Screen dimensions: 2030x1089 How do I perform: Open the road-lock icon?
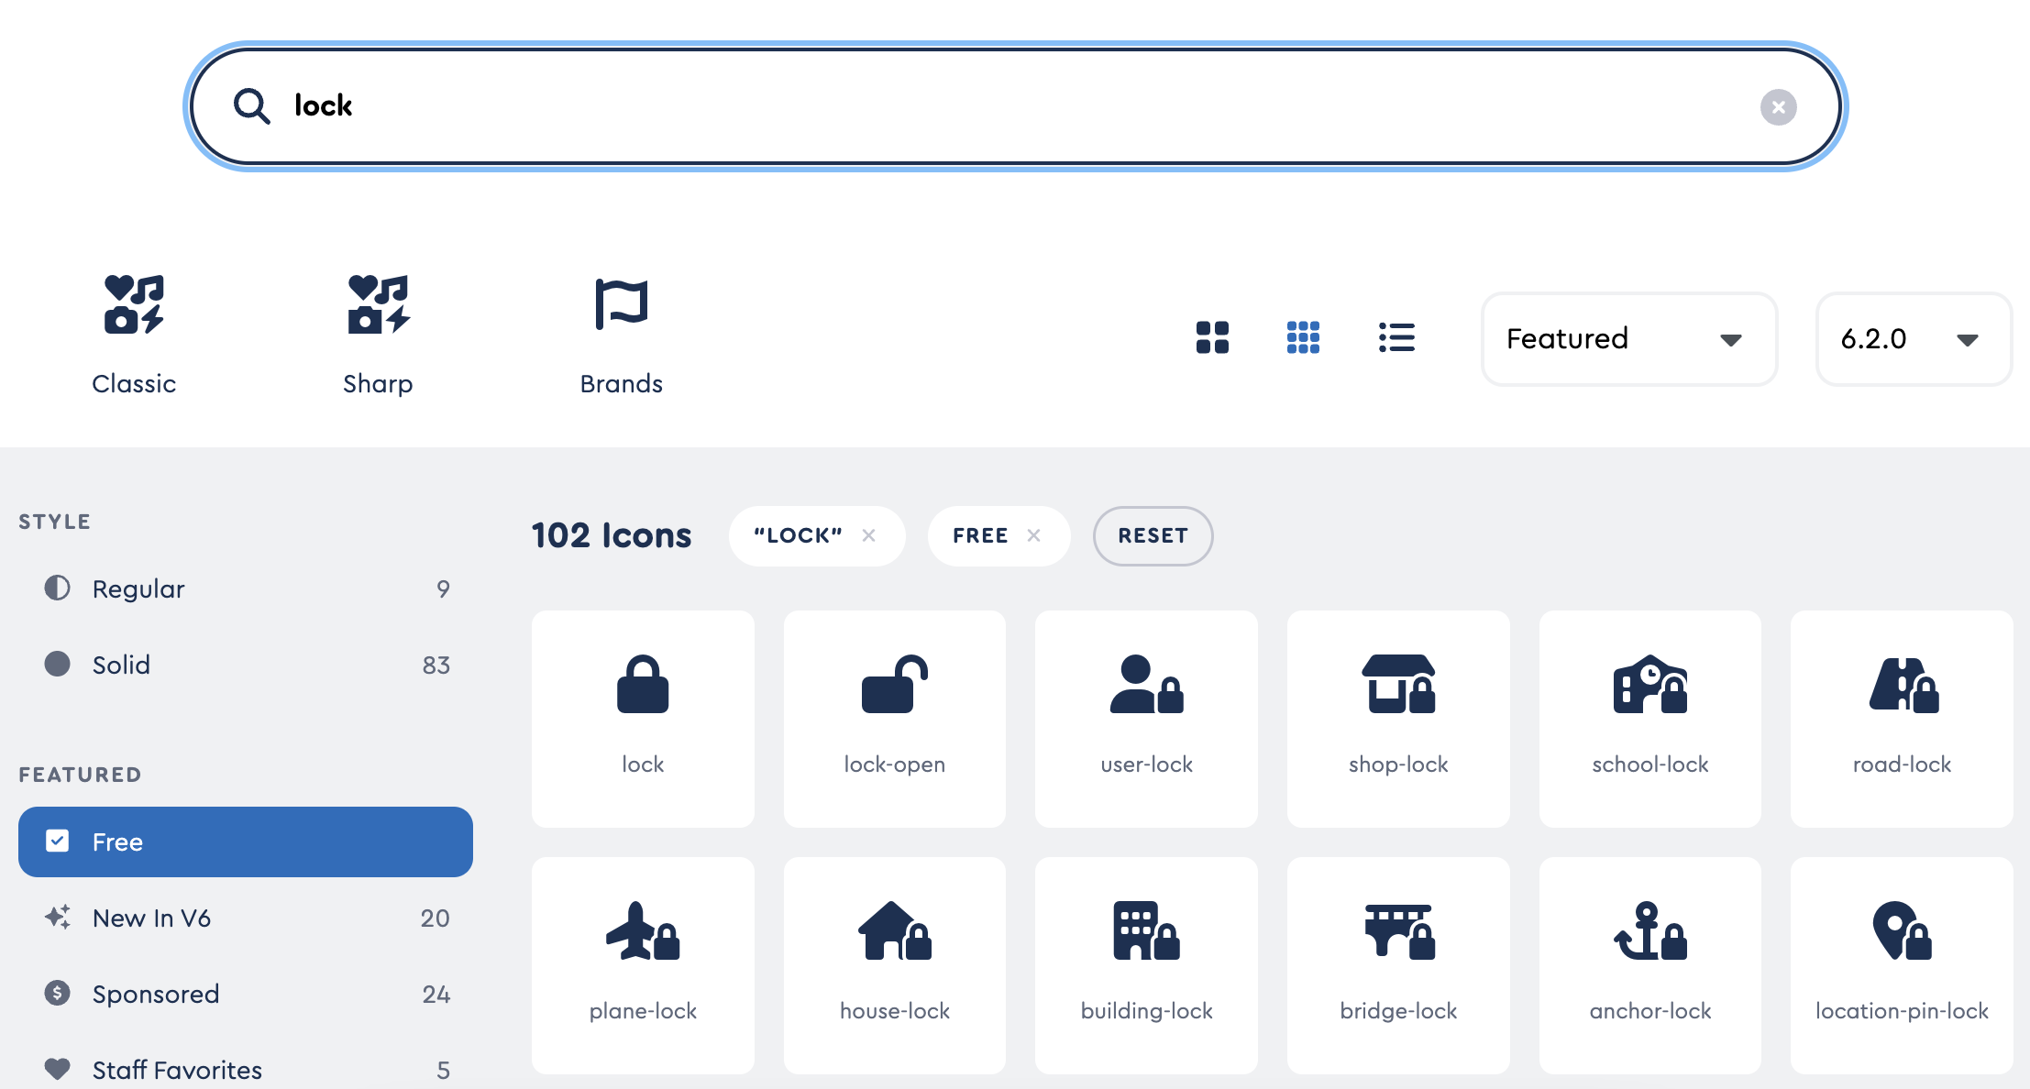(1902, 719)
